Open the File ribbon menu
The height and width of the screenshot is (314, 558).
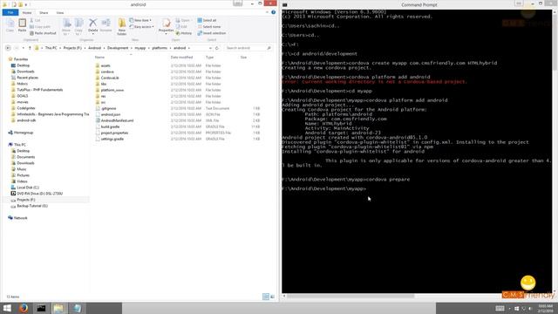[10, 12]
